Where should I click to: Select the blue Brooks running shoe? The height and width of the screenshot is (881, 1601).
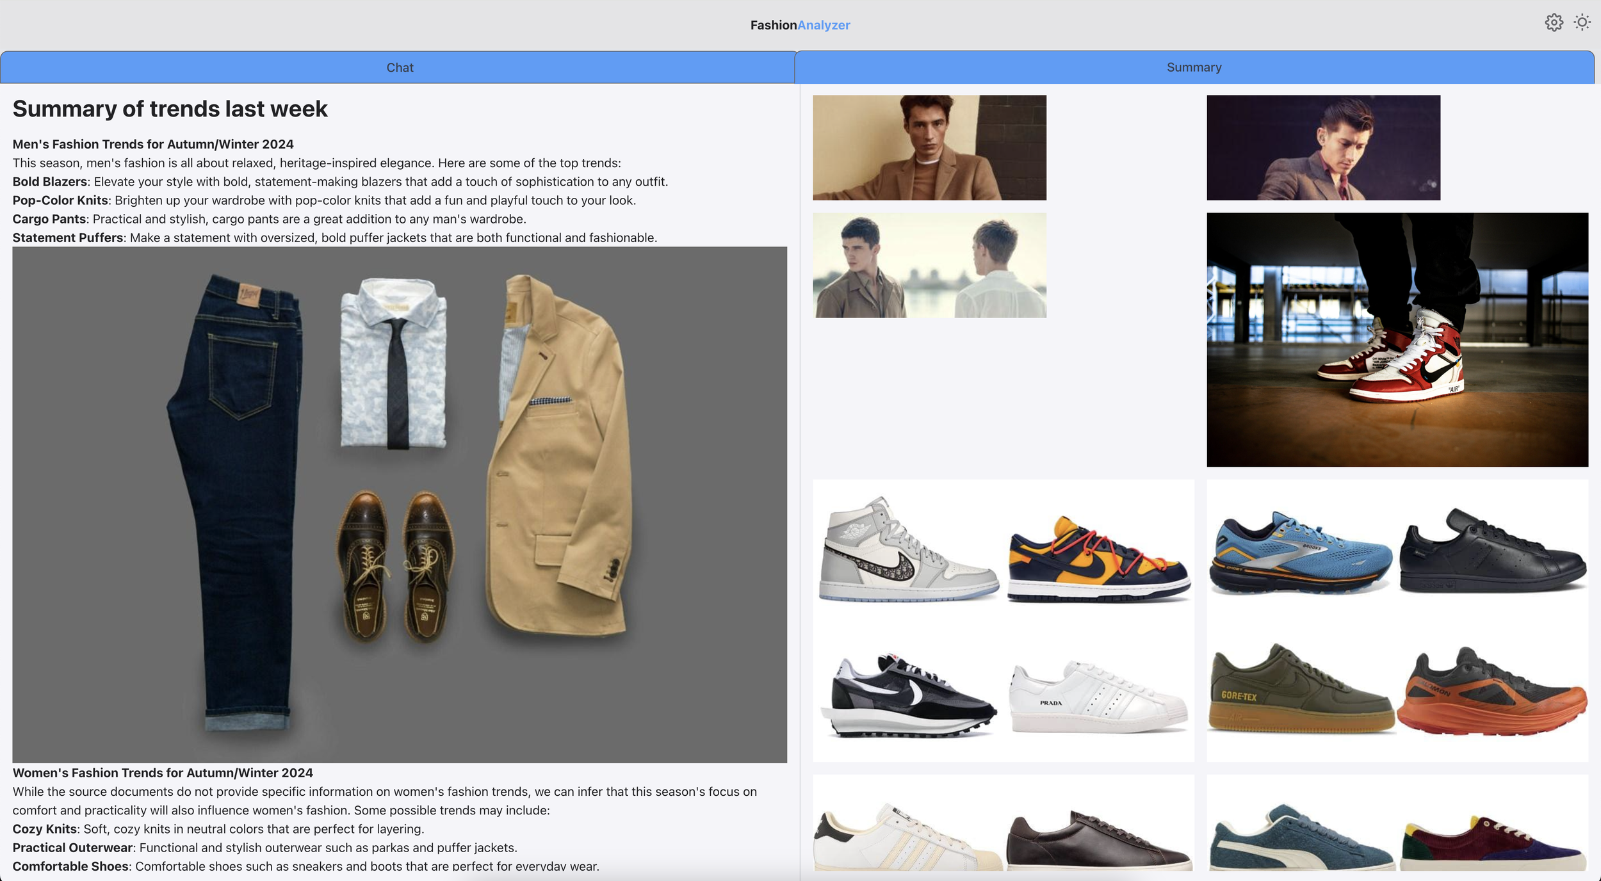1300,552
